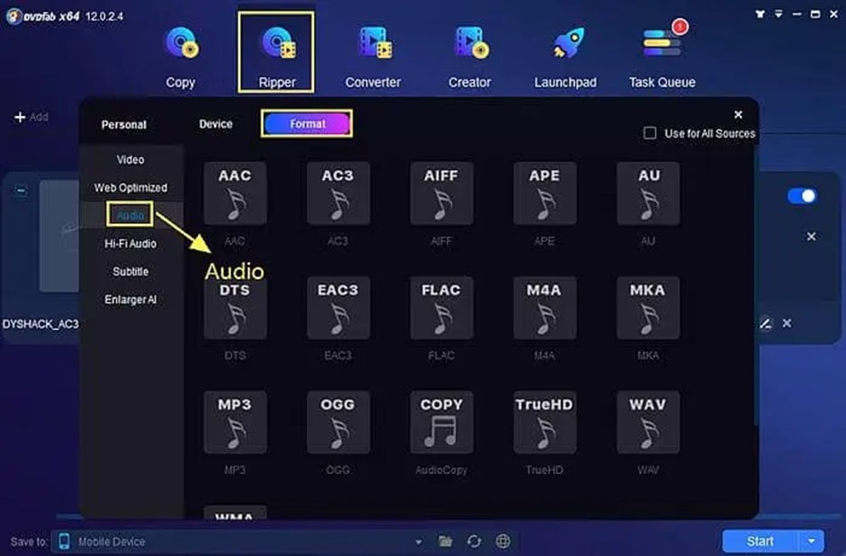Switch to the Personal tab
Viewport: 846px width, 556px height.
click(124, 124)
